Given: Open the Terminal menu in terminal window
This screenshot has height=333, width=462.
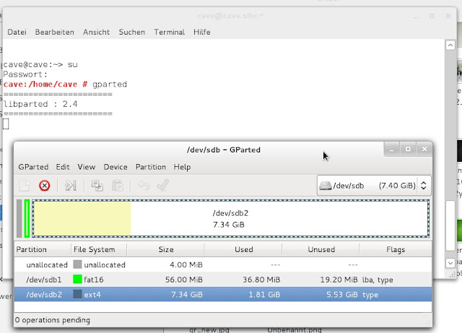Looking at the screenshot, I should pos(170,32).
